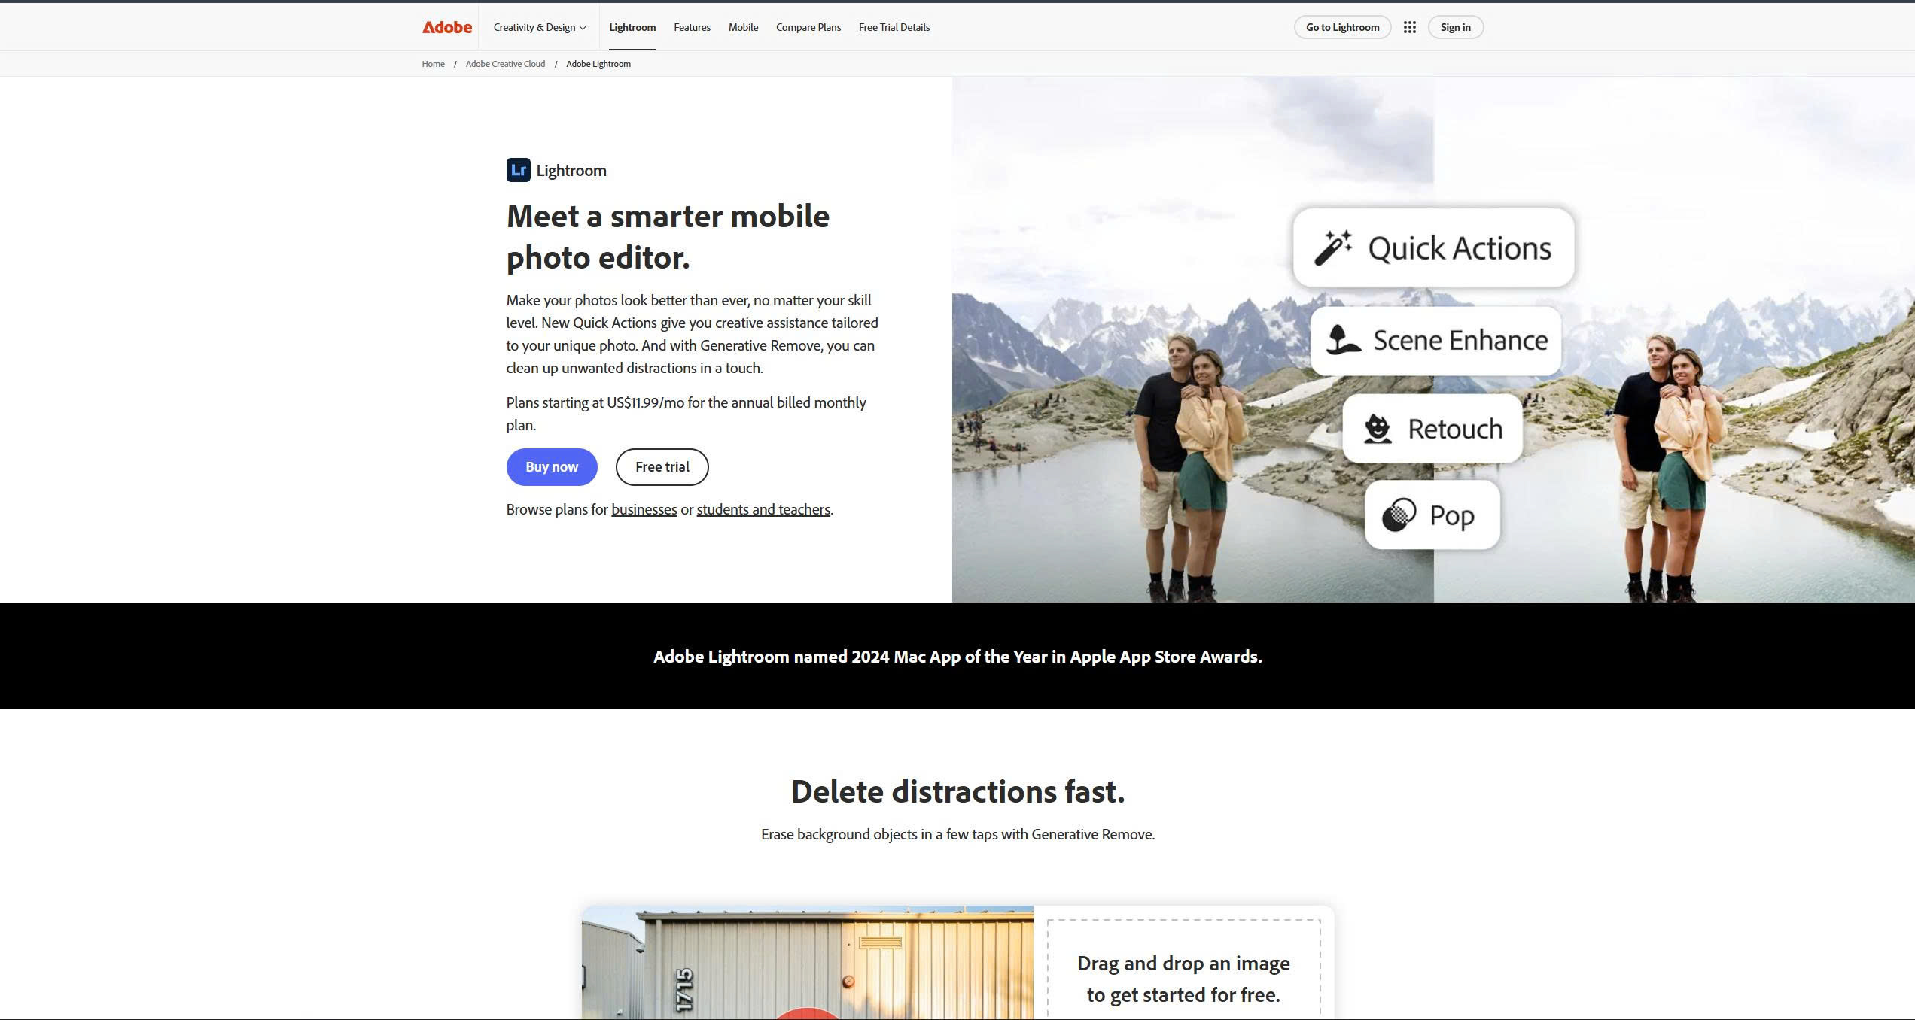Click the Quick Actions magic wand icon

[x=1332, y=247]
